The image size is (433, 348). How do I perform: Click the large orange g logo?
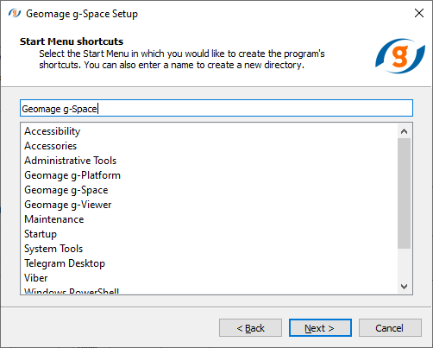[400, 56]
